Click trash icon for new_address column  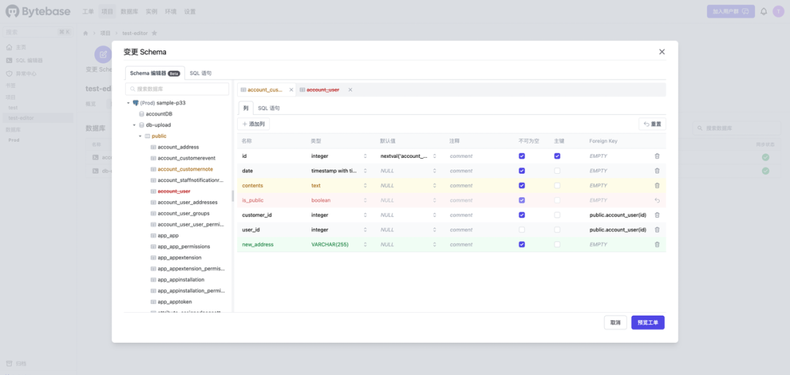tap(656, 244)
